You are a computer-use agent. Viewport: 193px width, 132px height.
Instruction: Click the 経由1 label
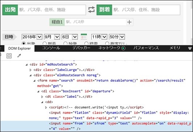click(x=57, y=22)
